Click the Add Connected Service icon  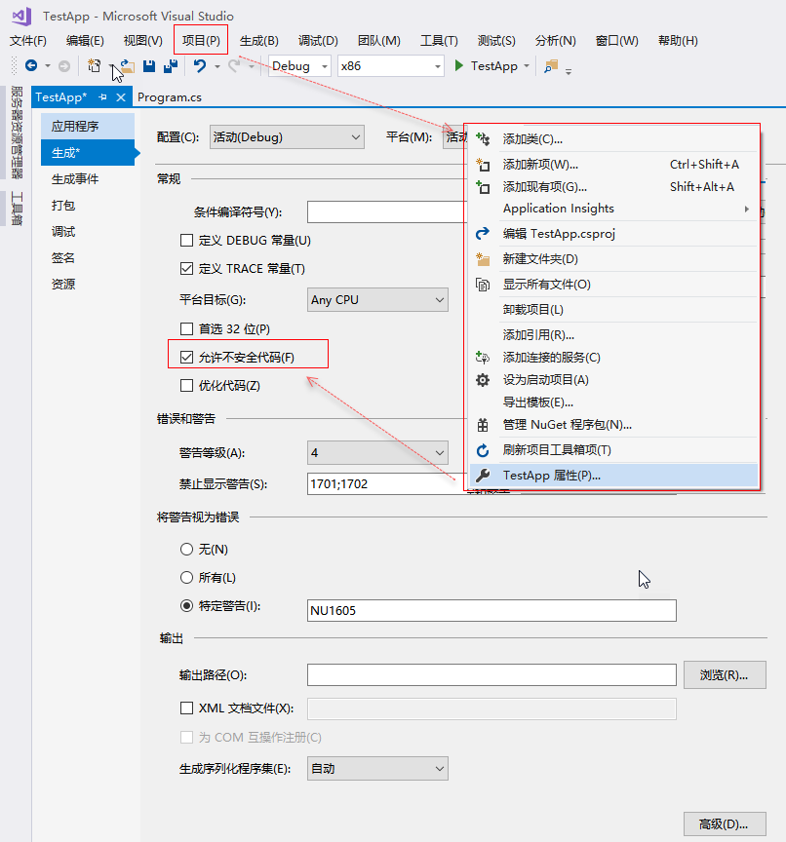click(x=483, y=357)
